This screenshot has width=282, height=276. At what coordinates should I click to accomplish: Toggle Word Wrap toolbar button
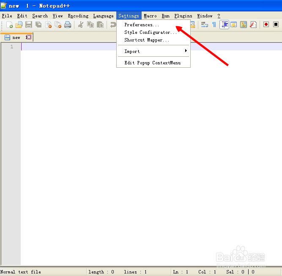(x=205, y=25)
